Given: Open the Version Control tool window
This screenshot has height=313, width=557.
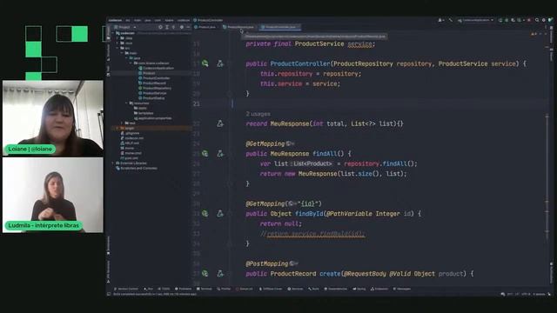Looking at the screenshot, I should (126, 289).
